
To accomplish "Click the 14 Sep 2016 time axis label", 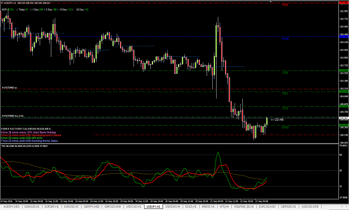I will point(7,201).
